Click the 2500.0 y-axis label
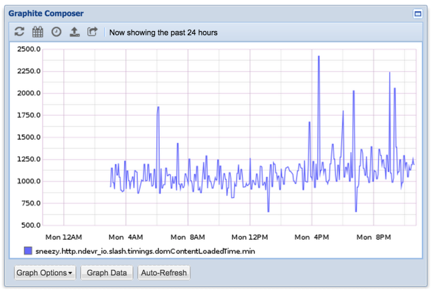431x291 pixels. tap(29, 49)
